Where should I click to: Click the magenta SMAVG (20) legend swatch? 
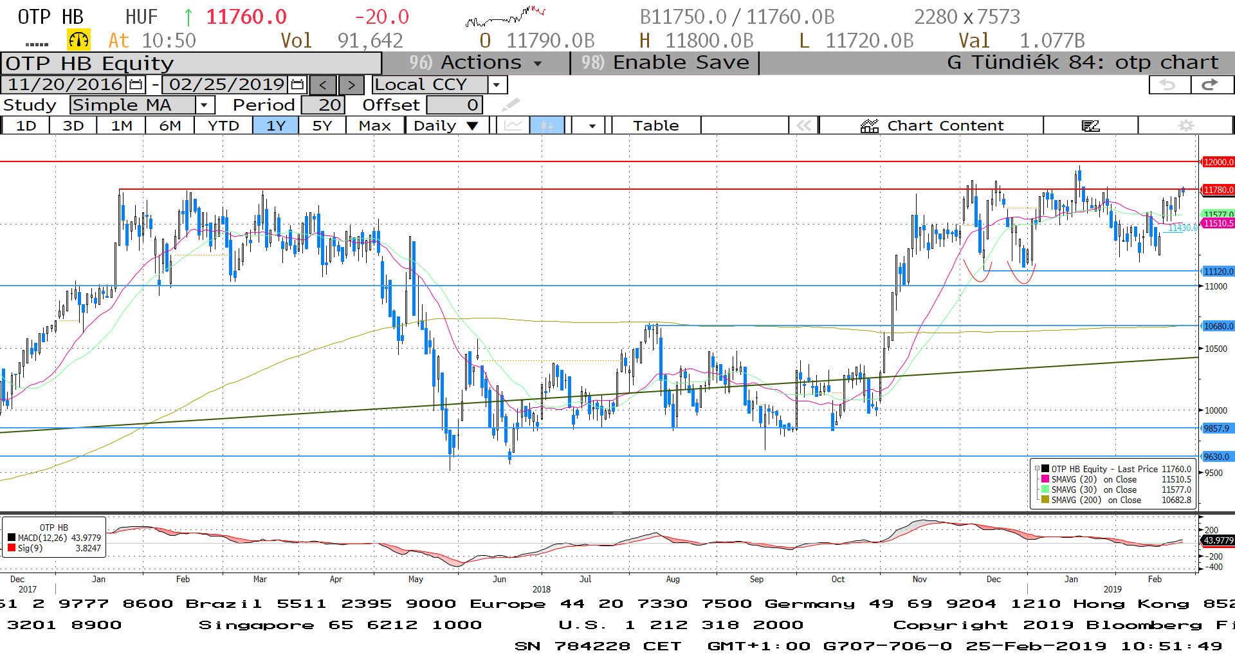(x=1045, y=479)
